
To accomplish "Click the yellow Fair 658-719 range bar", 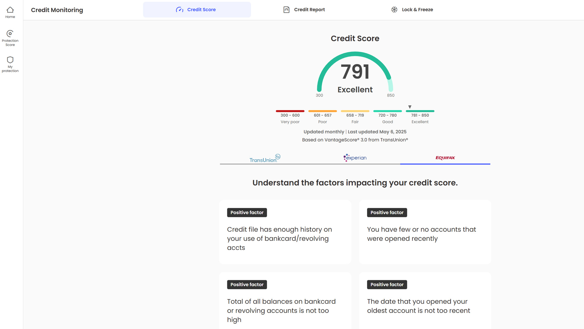I will pyautogui.click(x=355, y=111).
